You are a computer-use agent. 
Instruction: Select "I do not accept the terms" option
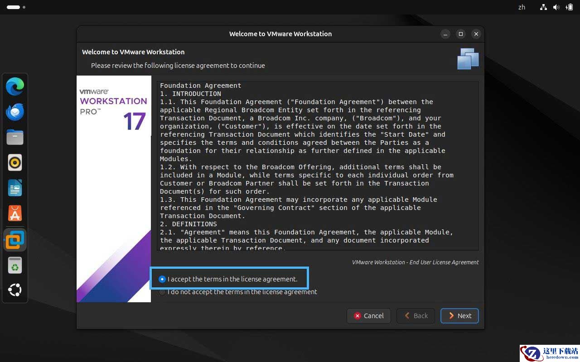[x=238, y=292]
